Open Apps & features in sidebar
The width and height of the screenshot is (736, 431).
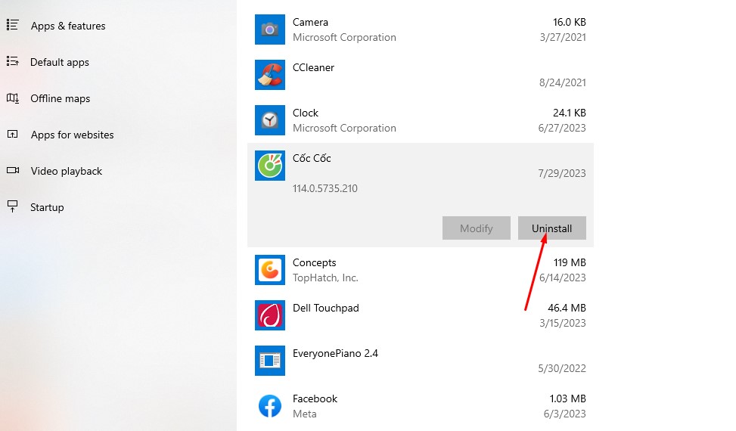(x=67, y=26)
